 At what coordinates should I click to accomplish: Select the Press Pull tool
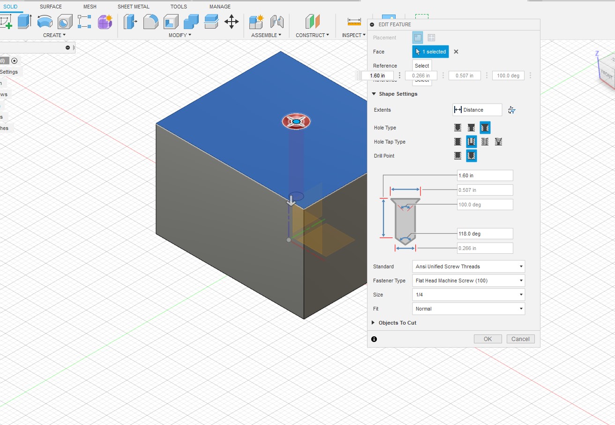point(130,22)
